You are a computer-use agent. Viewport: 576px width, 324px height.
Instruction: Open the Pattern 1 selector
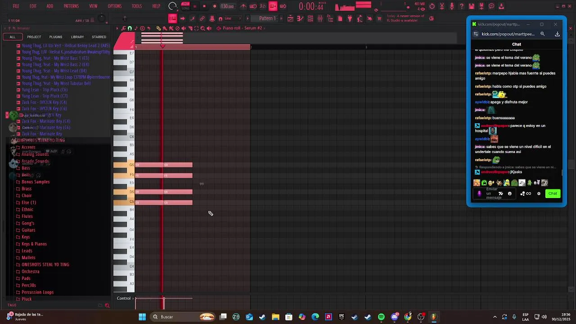coord(267,18)
